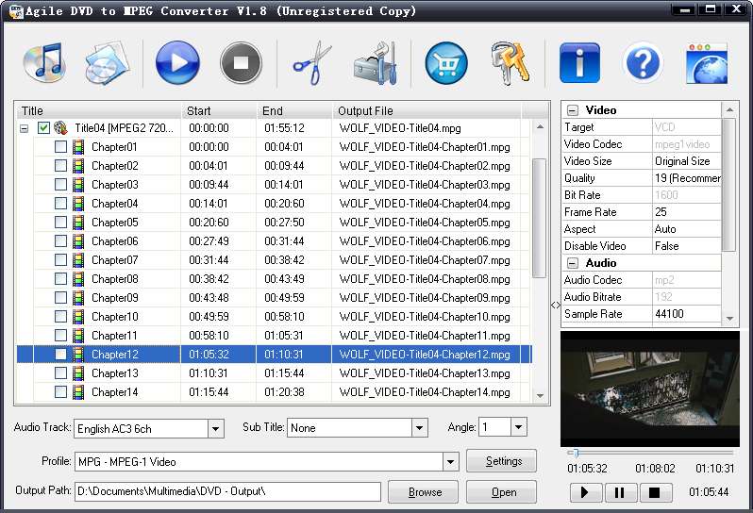Open the scissors trim tool
The width and height of the screenshot is (753, 513).
coord(312,63)
